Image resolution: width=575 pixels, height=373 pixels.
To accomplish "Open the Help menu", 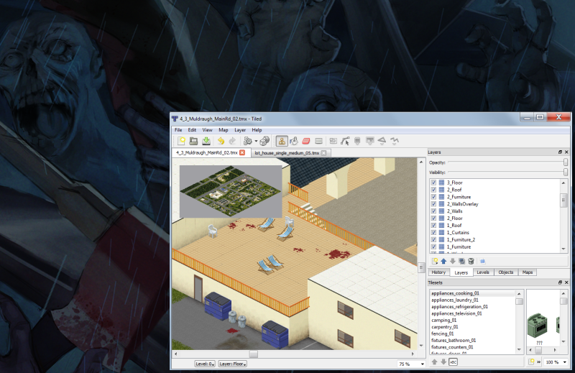I will 257,130.
